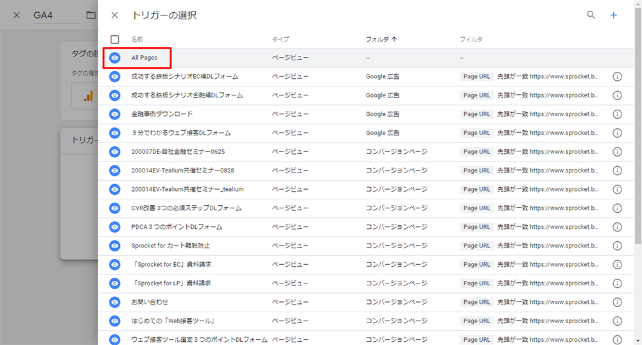Viewport: 642px width, 345px height.
Task: Choose trigger 「Sprocket for EC」資料請求
Action: [x=172, y=264]
